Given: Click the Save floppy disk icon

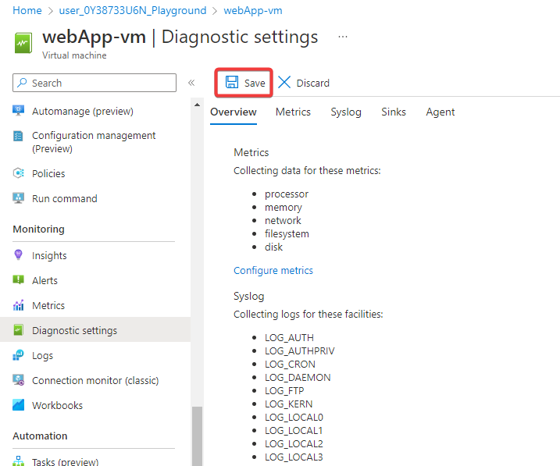Looking at the screenshot, I should click(232, 83).
